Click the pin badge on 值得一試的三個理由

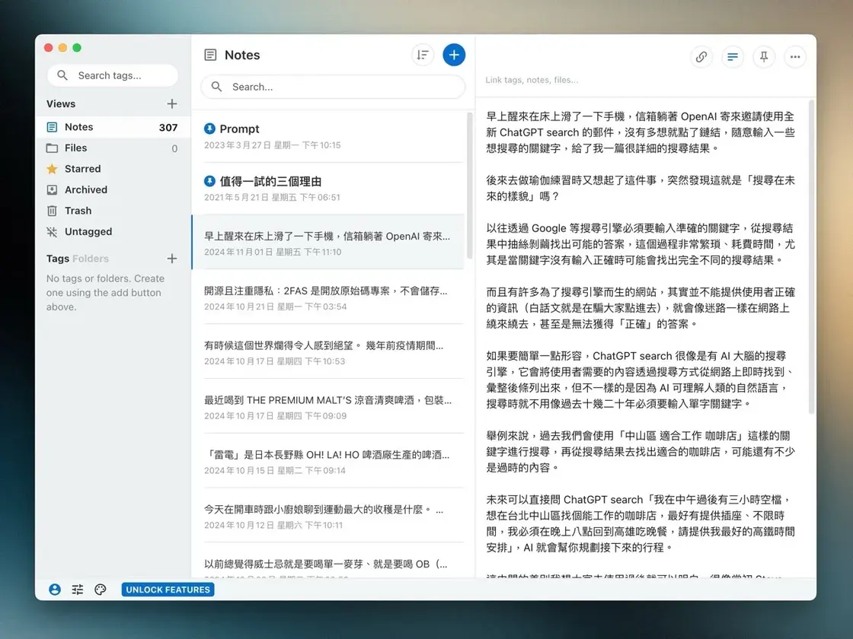[209, 181]
